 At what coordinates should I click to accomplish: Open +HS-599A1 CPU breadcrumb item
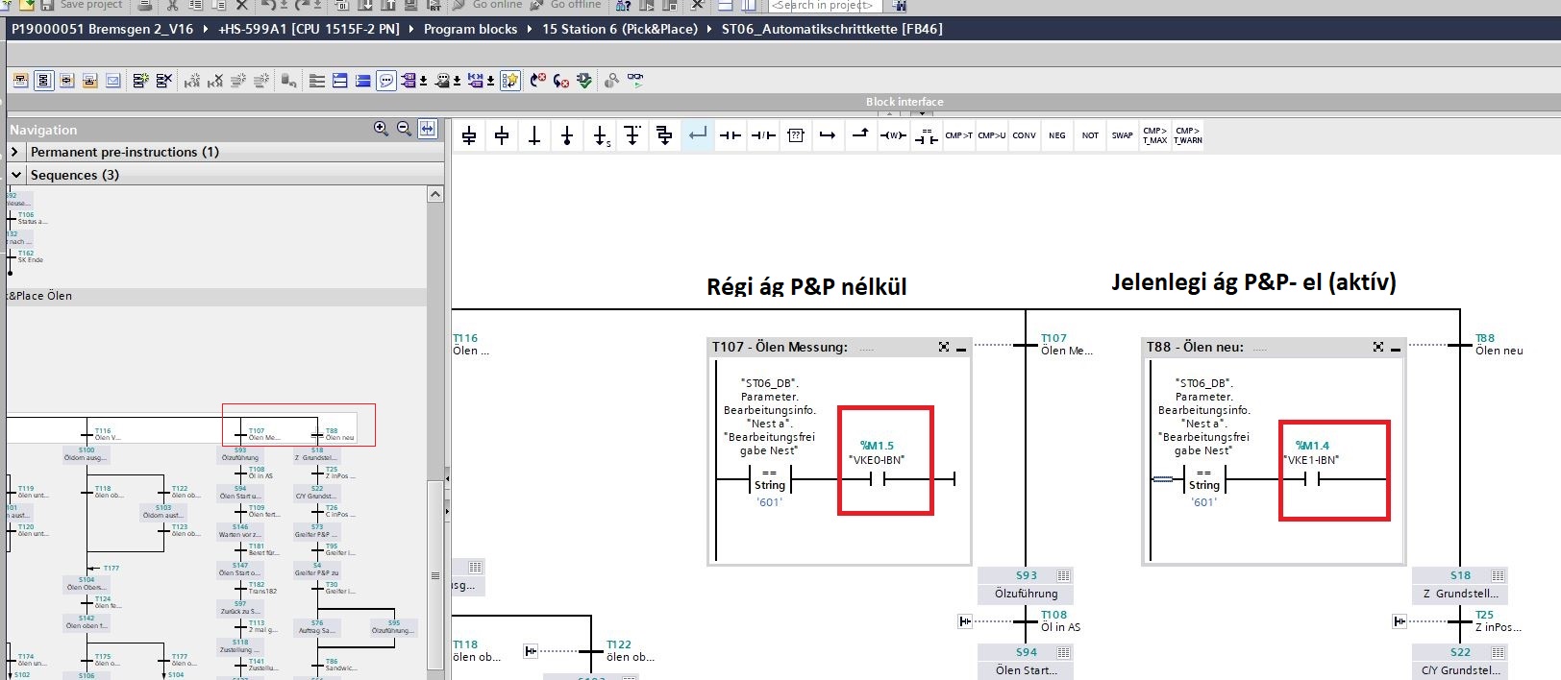click(x=309, y=29)
